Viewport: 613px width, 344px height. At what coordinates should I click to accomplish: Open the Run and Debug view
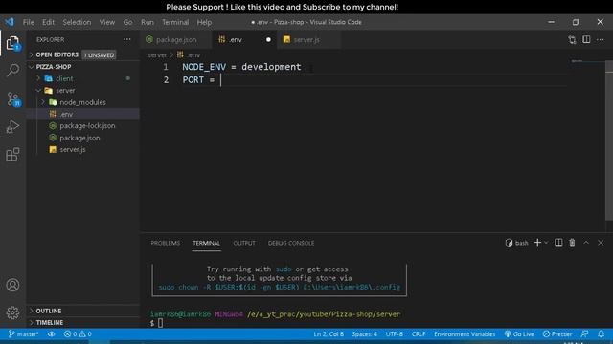12,126
